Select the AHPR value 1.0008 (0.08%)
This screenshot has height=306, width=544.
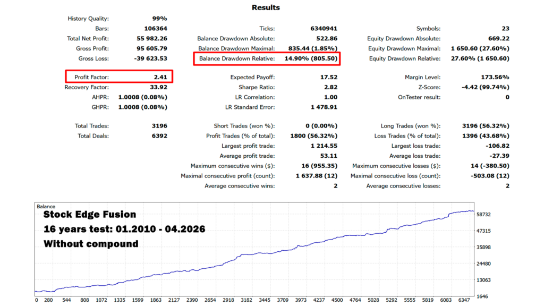pyautogui.click(x=142, y=97)
